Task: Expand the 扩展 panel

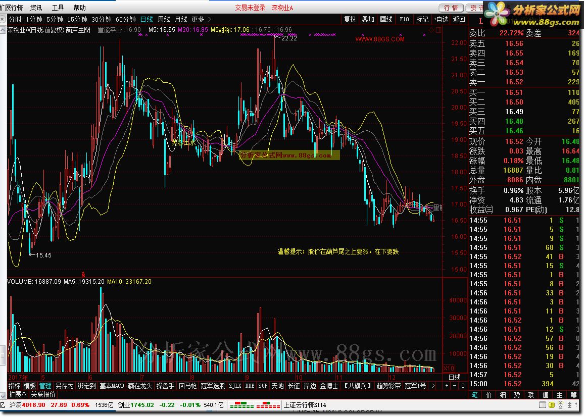Action: [x=18, y=394]
